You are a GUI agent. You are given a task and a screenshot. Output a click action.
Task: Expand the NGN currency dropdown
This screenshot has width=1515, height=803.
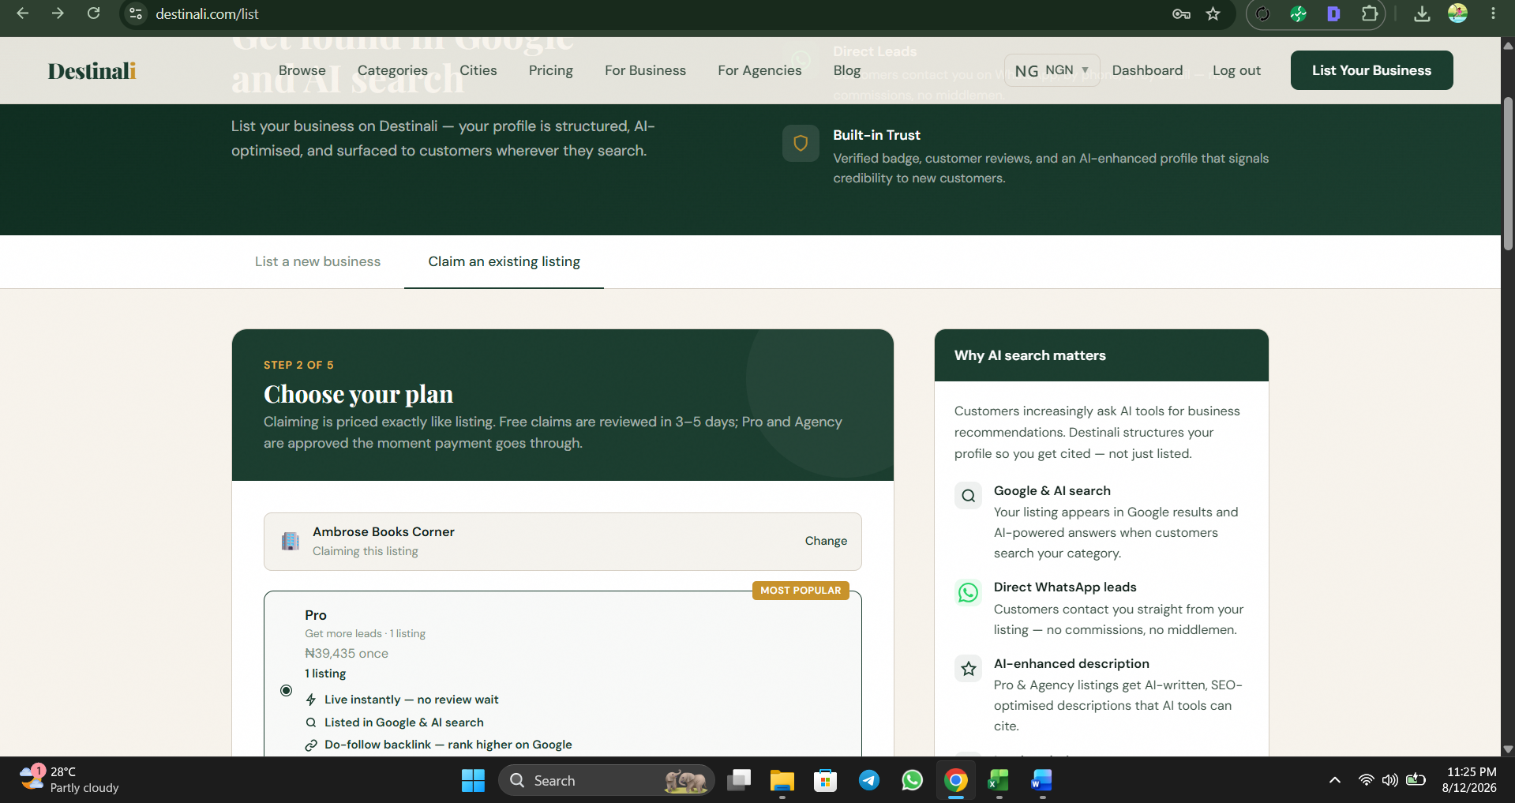point(1052,70)
